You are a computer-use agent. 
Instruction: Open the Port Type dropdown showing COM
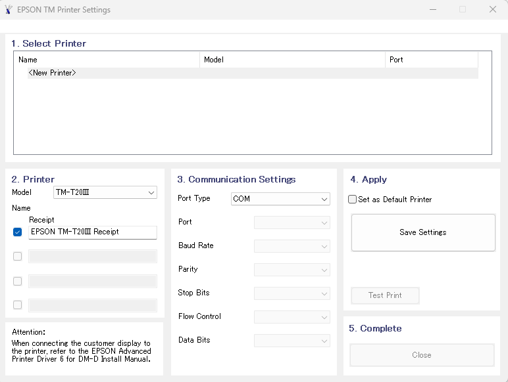pyautogui.click(x=280, y=199)
